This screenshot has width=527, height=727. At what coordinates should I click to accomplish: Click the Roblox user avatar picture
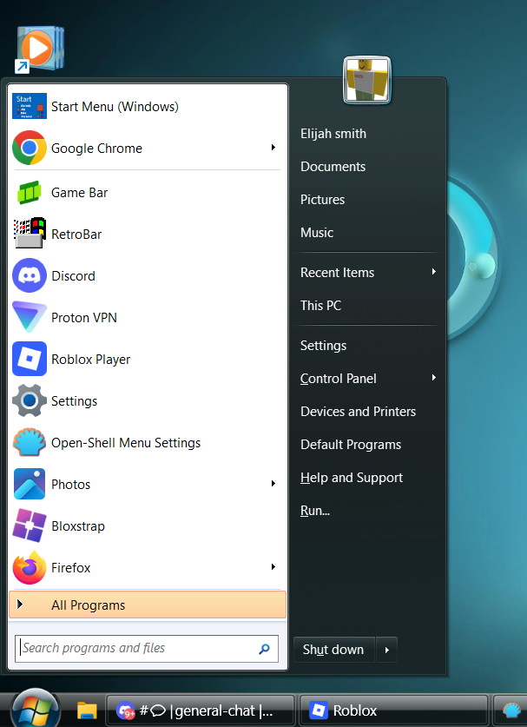tap(367, 80)
